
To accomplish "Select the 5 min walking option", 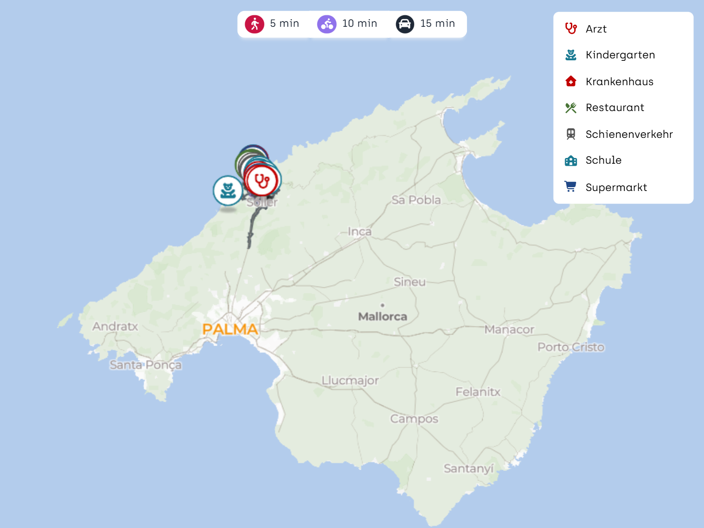I will pyautogui.click(x=284, y=23).
